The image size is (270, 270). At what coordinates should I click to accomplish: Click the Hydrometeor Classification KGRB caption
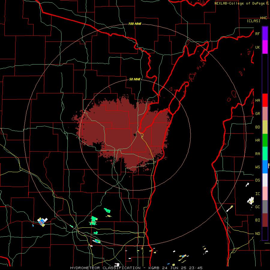(x=136, y=268)
